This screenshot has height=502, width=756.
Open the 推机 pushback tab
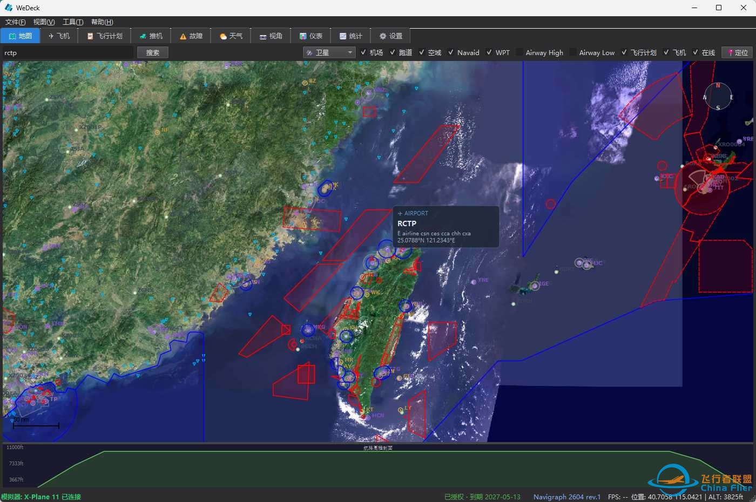[151, 36]
